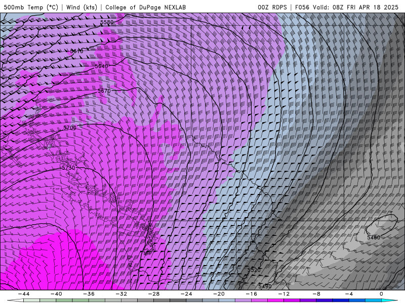Click the '500mb Temp (°C)' title text
The height and width of the screenshot is (303, 405).
point(31,7)
